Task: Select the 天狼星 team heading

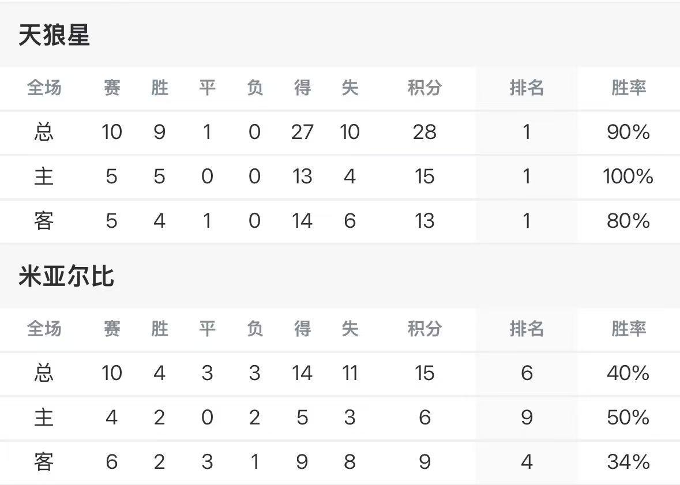Action: 54,35
